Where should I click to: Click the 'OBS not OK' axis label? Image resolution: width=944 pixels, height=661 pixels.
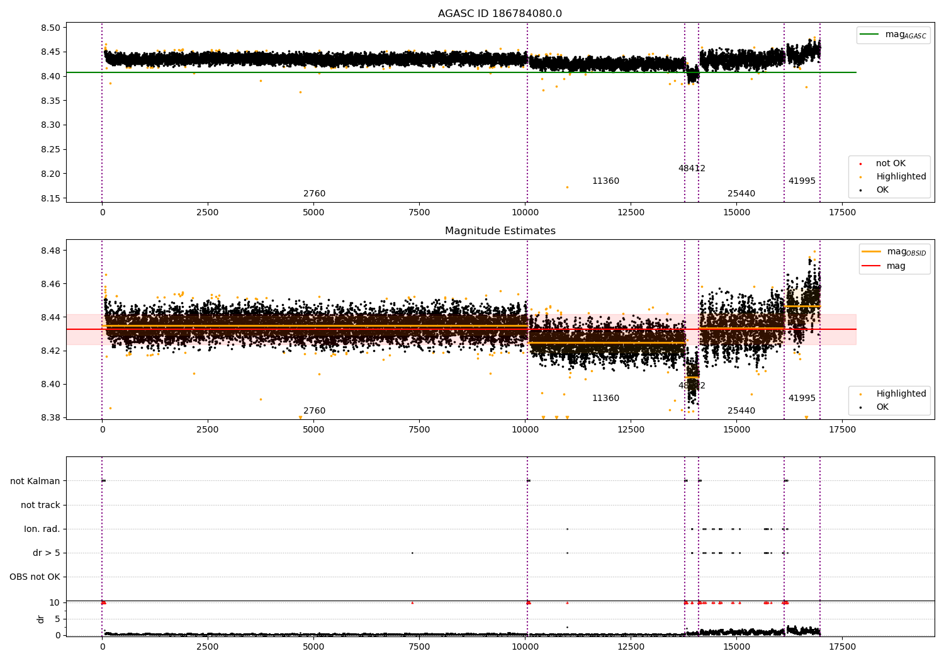tap(35, 577)
